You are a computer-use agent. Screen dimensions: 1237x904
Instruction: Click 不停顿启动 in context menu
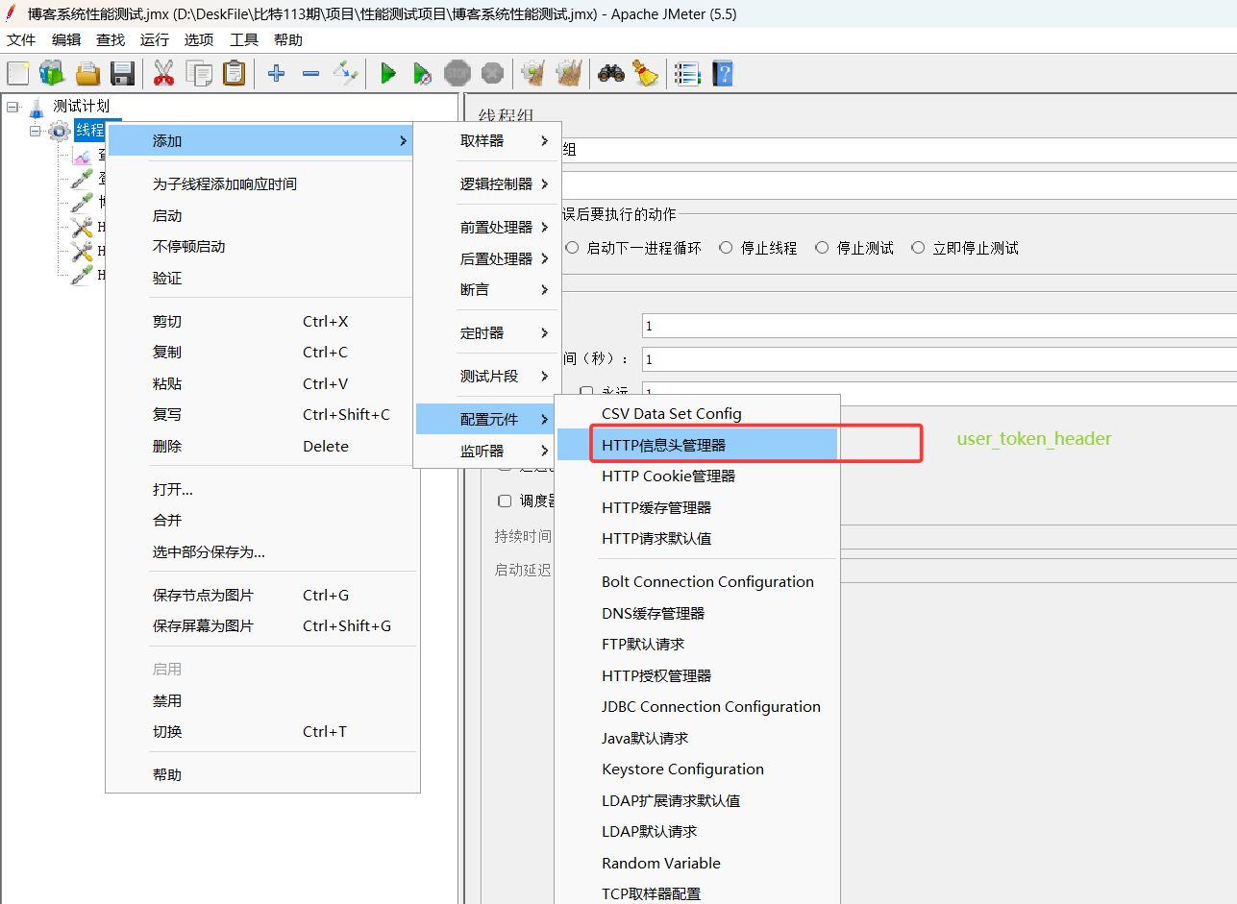[x=262, y=247]
